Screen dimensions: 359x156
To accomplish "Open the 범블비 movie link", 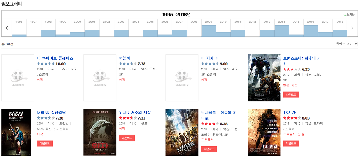I will 124,58.
